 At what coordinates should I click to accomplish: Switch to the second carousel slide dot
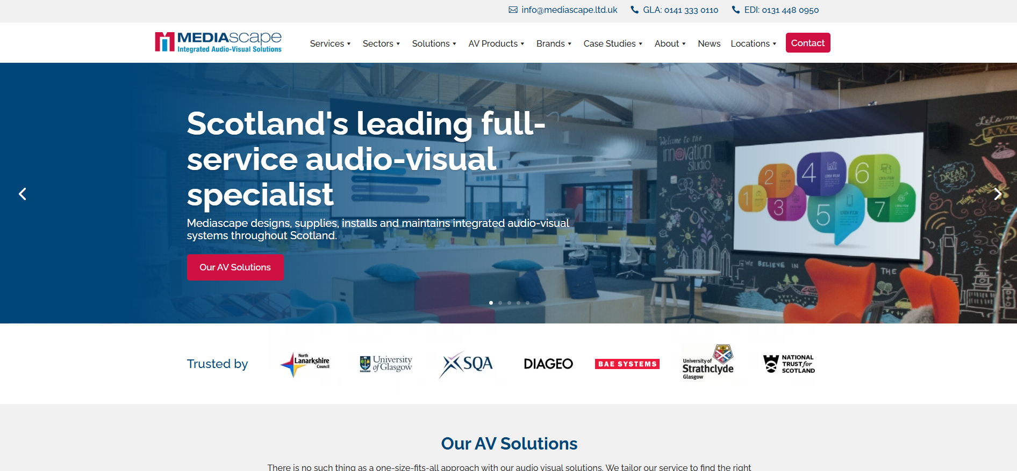point(500,303)
